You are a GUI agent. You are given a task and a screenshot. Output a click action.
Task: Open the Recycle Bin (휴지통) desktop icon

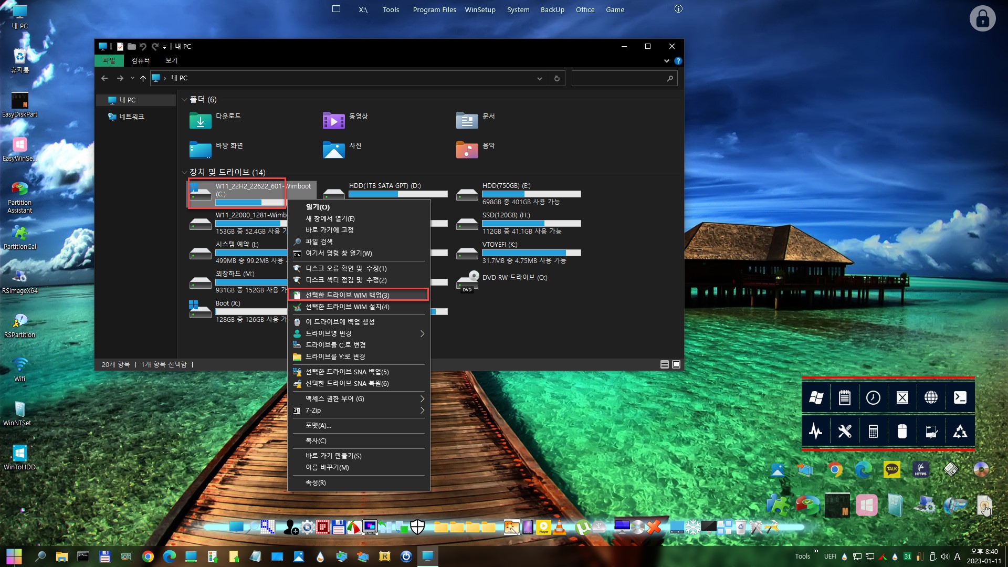tap(20, 60)
